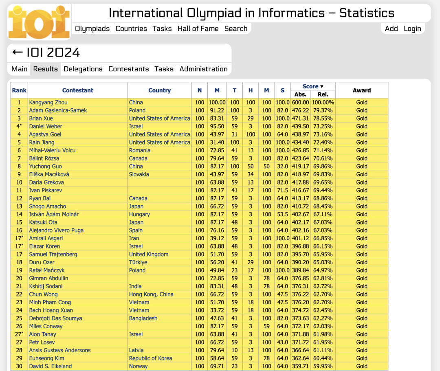
Task: Open Rain Jiang's contestant page
Action: click(42, 143)
